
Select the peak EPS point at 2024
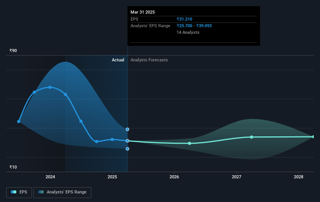coord(50,87)
